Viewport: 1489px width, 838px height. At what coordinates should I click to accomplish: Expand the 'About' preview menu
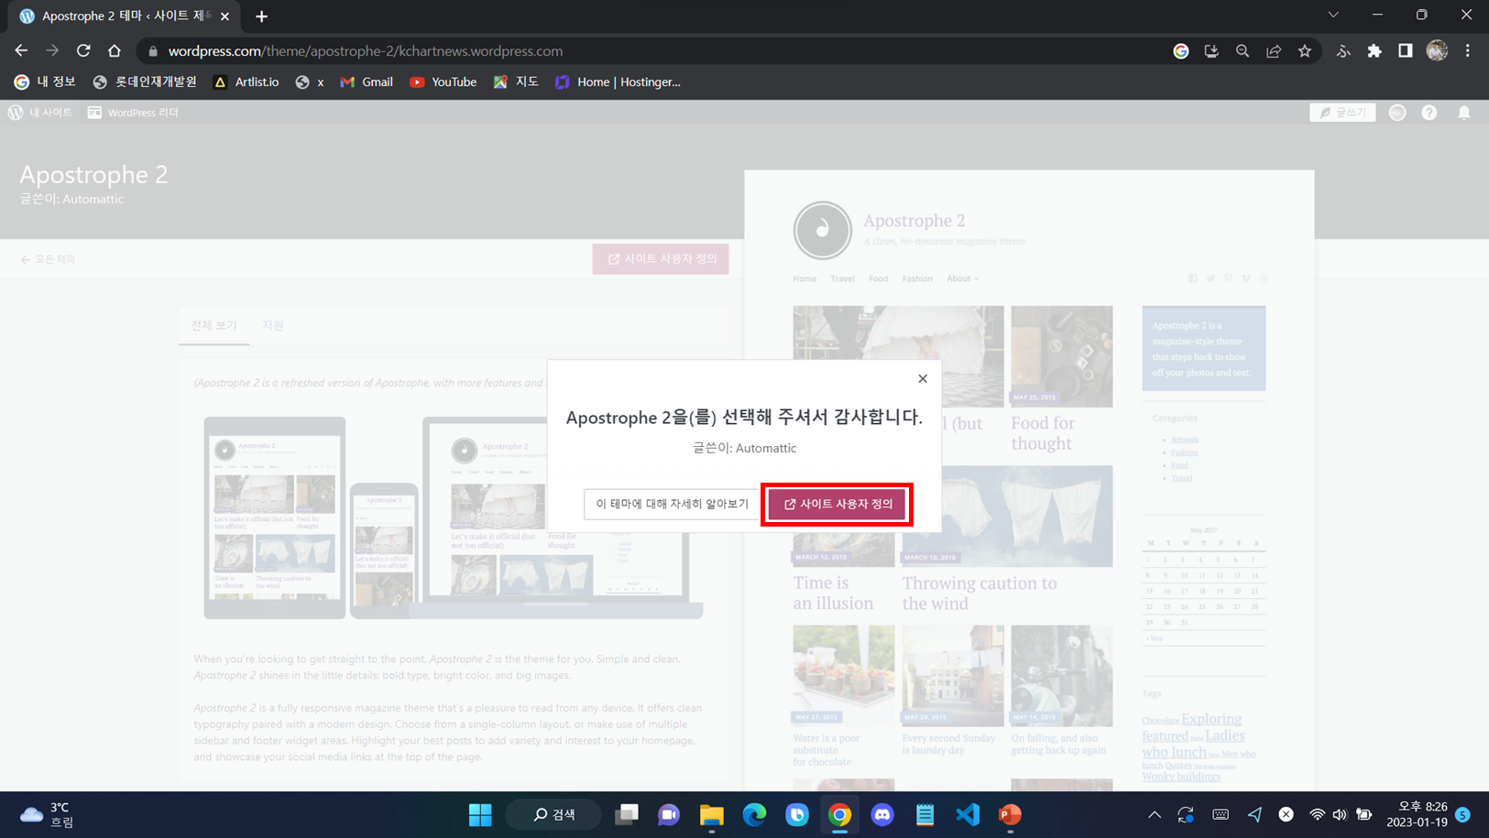963,278
